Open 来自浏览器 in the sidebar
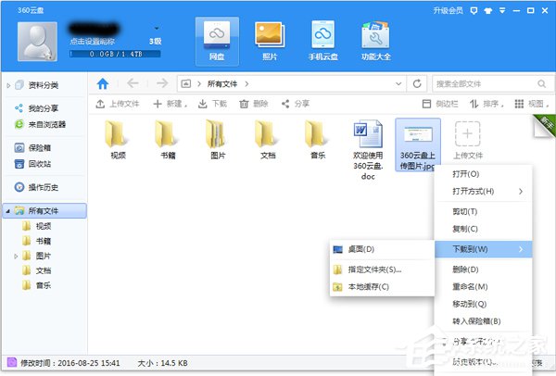This screenshot has height=376, width=556. coord(47,124)
